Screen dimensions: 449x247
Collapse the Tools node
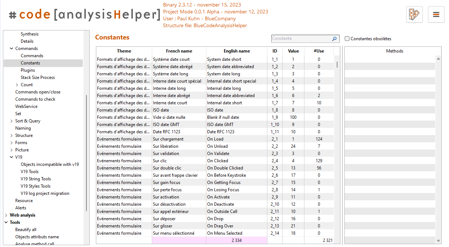pos(6,222)
